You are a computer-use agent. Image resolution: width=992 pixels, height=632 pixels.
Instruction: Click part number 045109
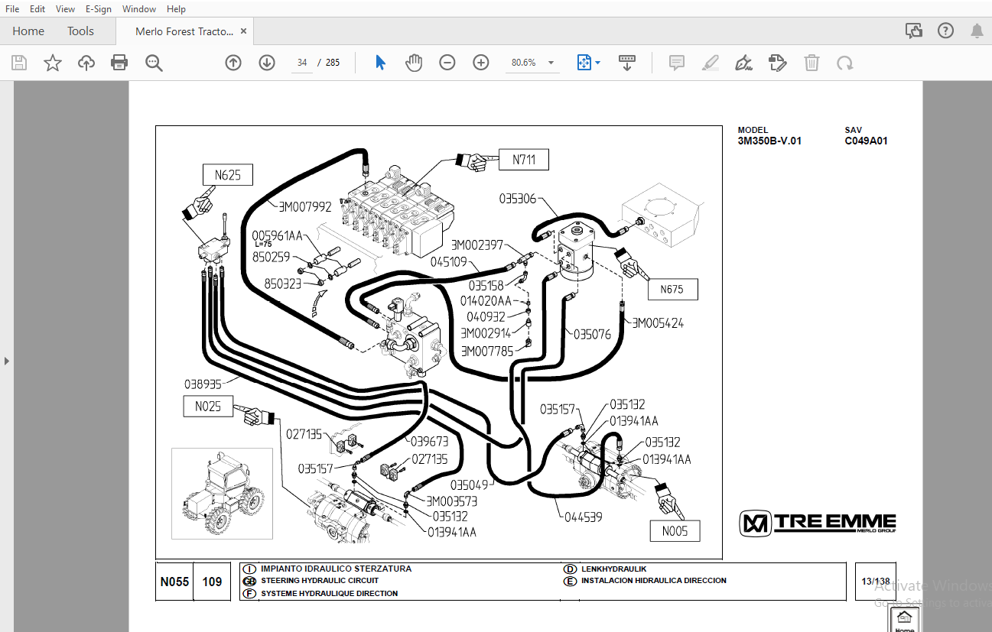449,261
